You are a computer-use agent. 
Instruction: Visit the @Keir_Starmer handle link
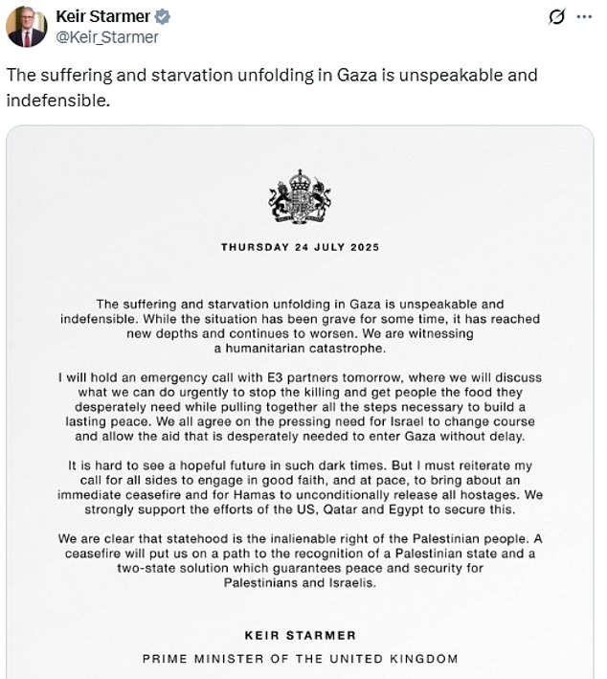[x=107, y=37]
